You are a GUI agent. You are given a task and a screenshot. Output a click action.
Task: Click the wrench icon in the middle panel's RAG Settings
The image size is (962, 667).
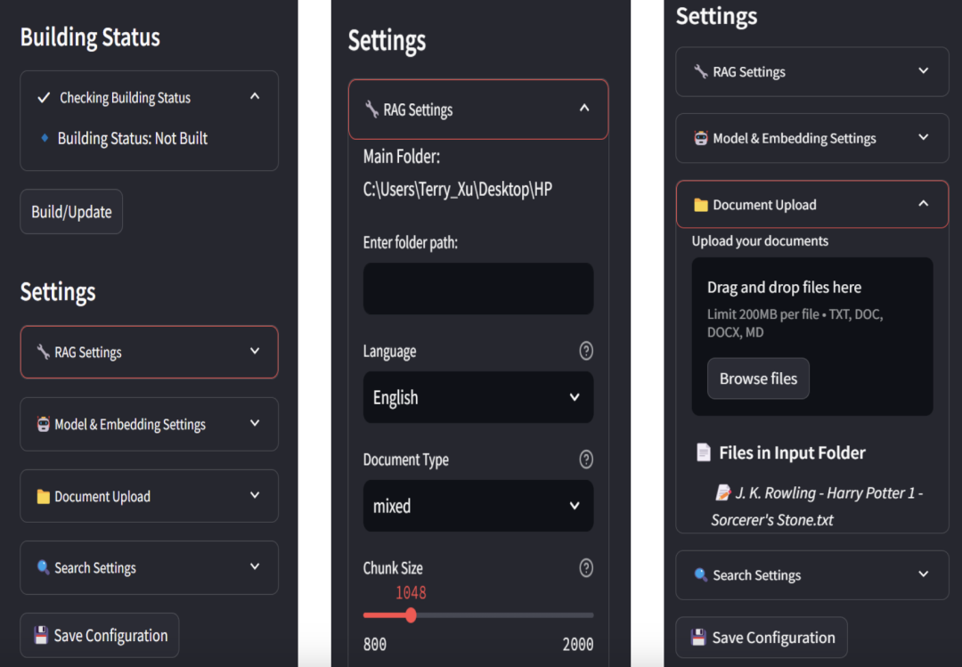pos(371,110)
